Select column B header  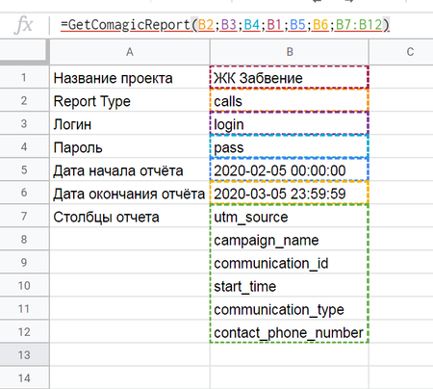pos(290,52)
